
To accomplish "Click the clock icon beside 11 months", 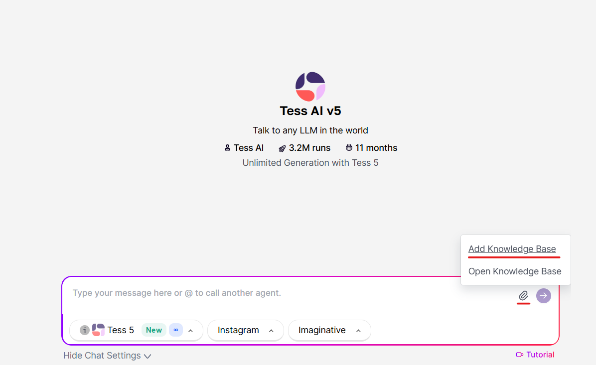I will point(349,148).
